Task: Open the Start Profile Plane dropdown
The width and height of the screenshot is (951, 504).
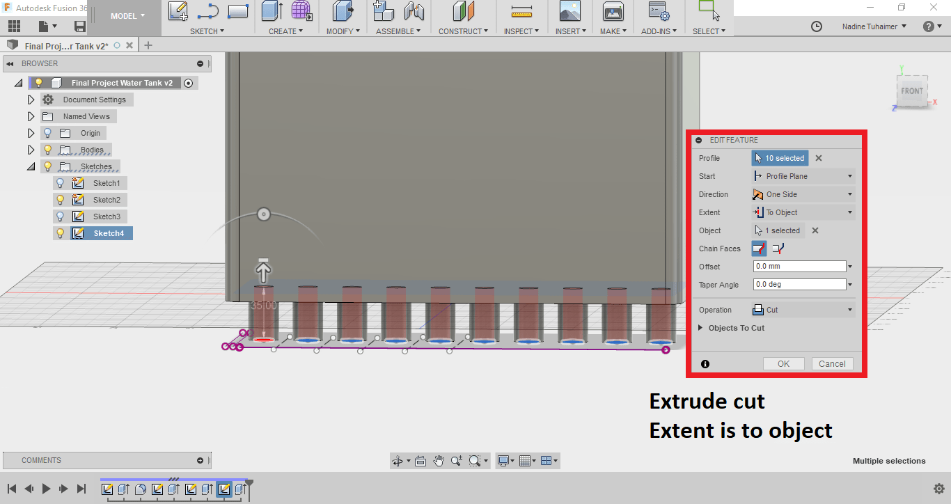Action: pos(803,176)
